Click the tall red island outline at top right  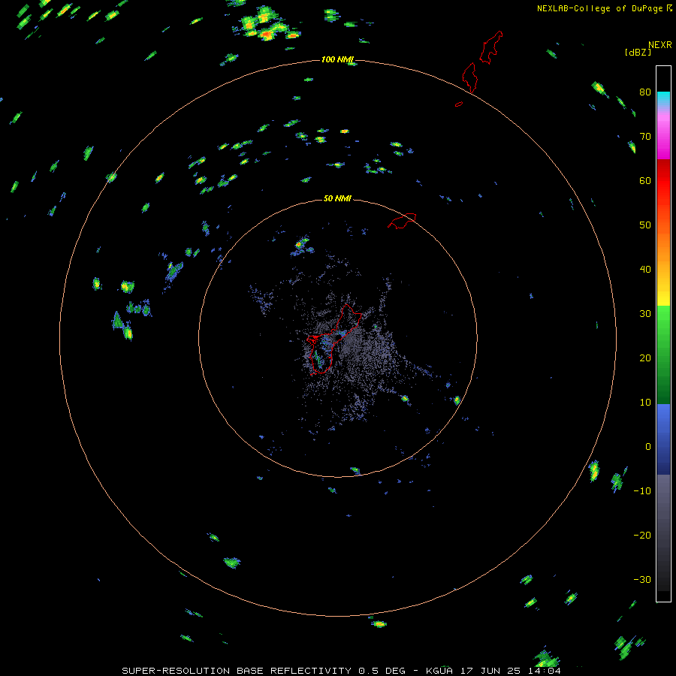pos(490,47)
